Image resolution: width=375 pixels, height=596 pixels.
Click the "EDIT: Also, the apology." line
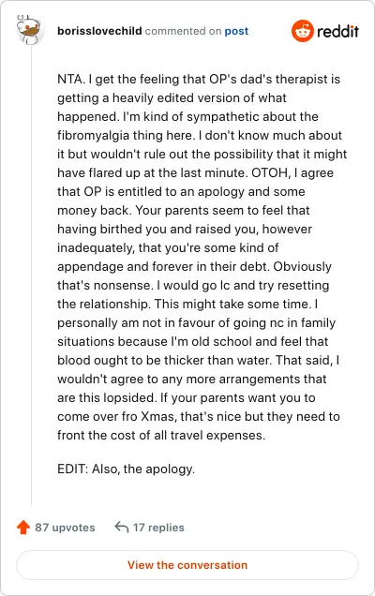pyautogui.click(x=126, y=469)
